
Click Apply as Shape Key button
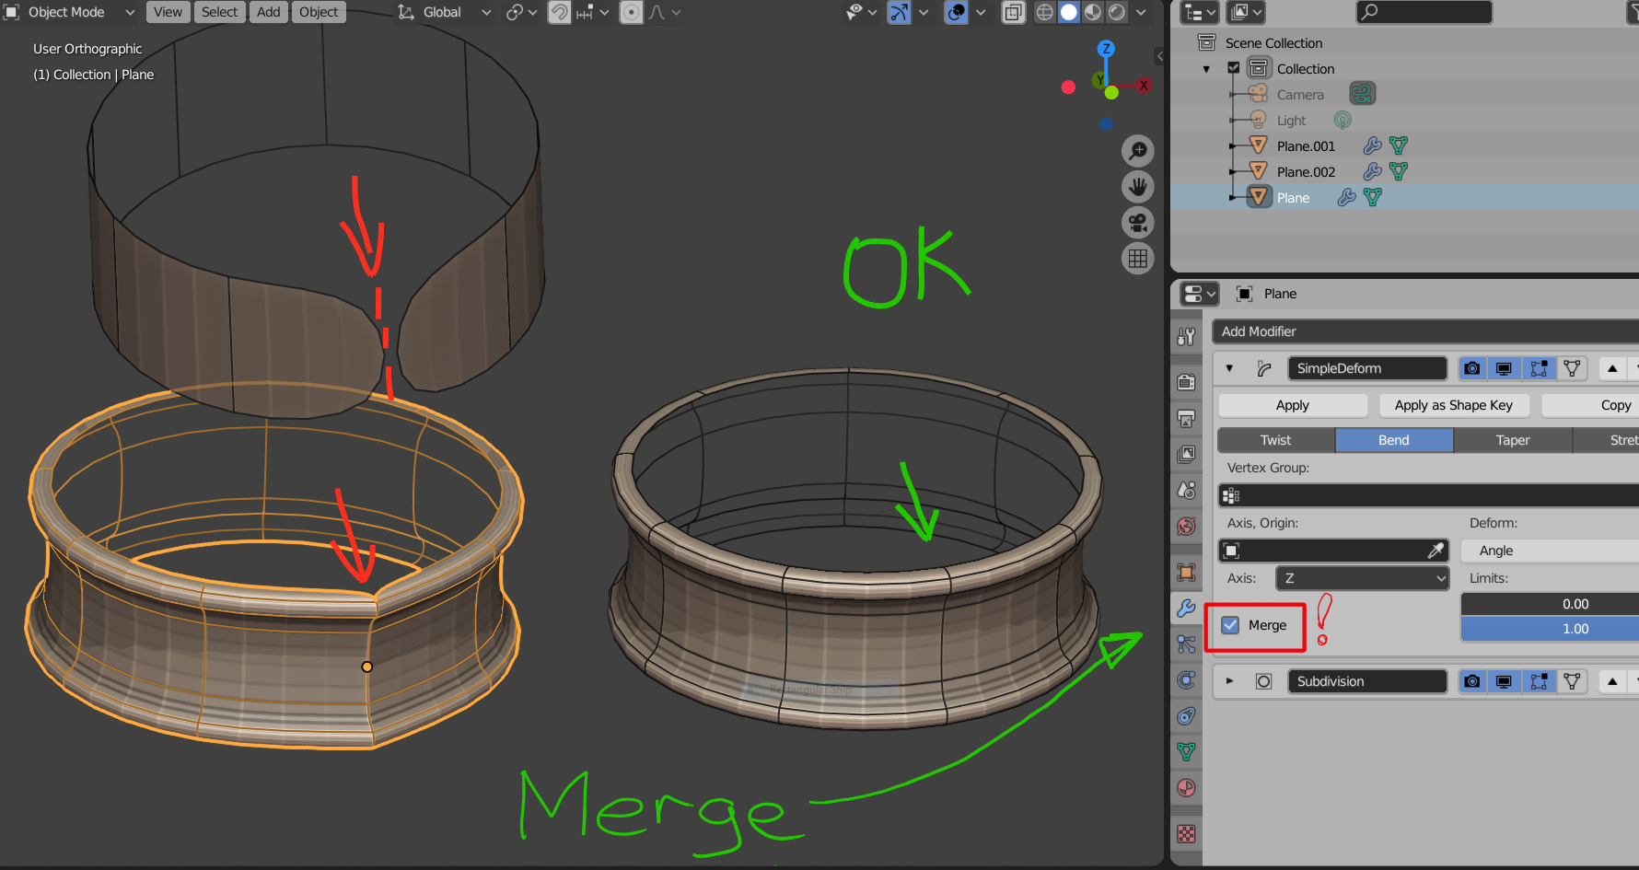1454,405
